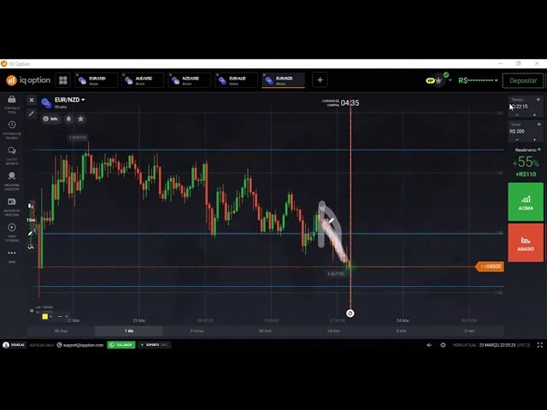Click the iq option logo
The height and width of the screenshot is (410, 547).
[28, 80]
